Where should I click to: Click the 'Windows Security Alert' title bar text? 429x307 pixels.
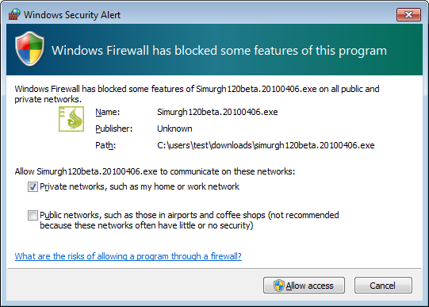point(72,15)
